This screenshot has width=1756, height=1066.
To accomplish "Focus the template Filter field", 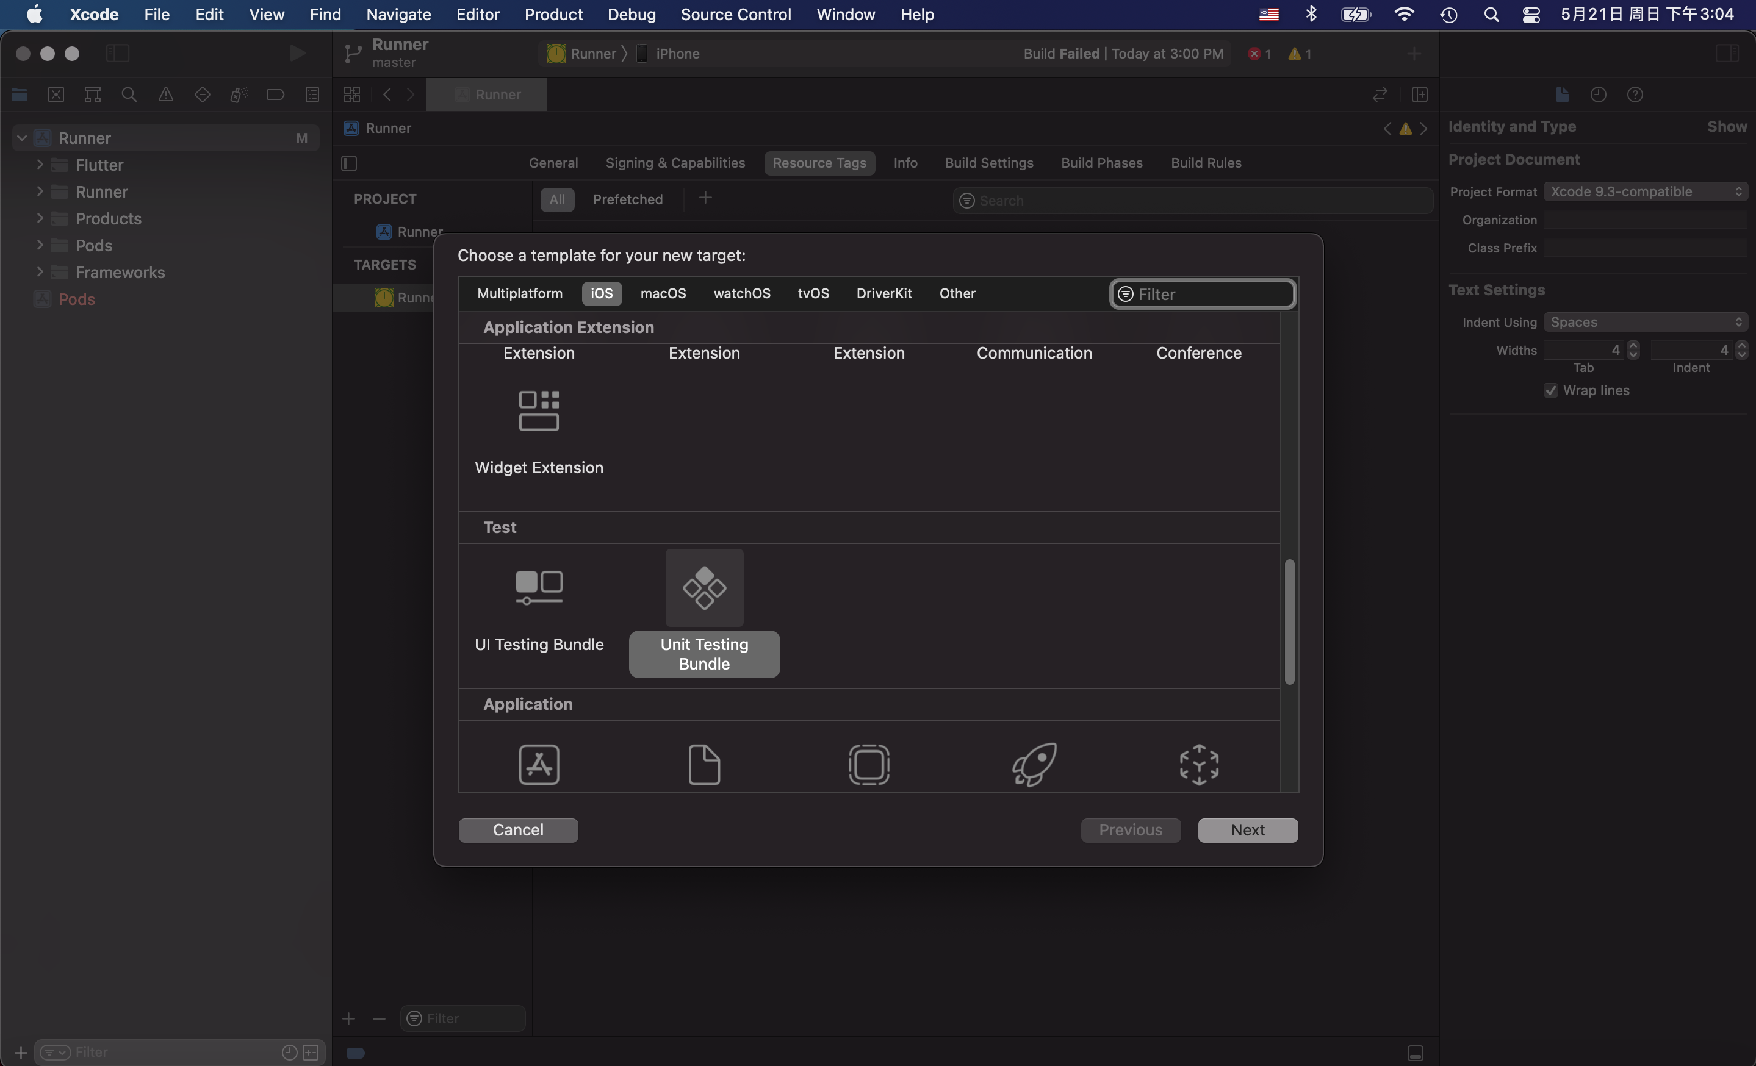I will tap(1203, 294).
